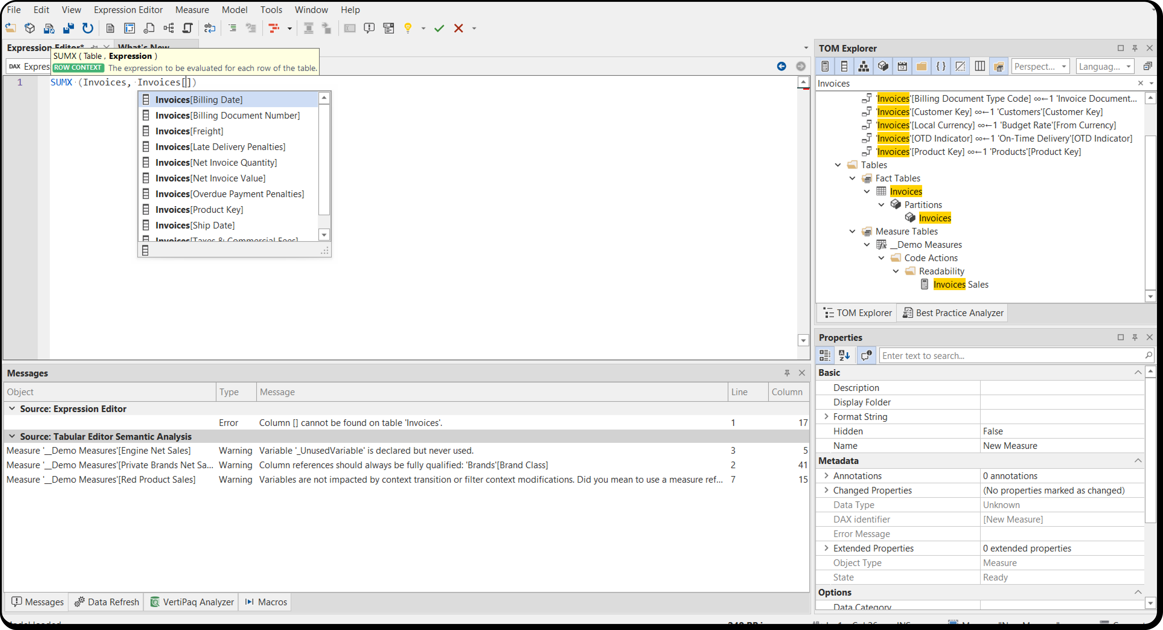Open the File menu

[14, 9]
